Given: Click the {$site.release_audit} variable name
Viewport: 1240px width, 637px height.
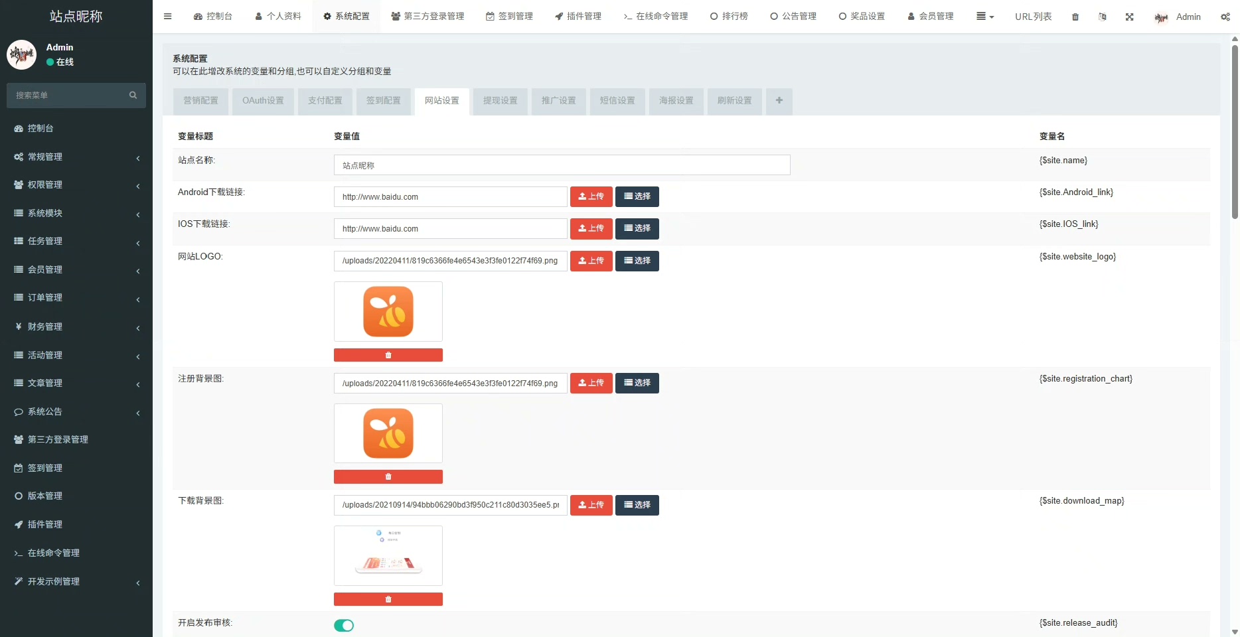Looking at the screenshot, I should [1078, 623].
